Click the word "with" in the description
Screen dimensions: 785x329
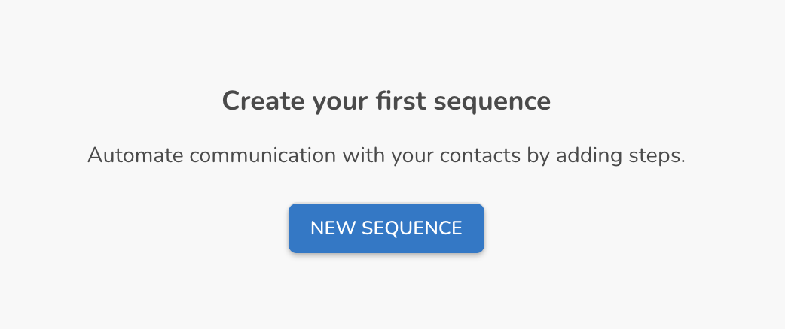363,155
